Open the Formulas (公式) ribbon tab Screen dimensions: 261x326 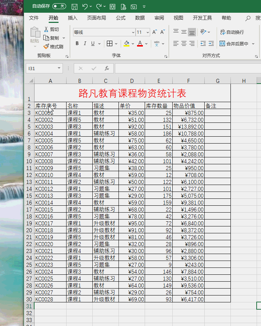pos(121,18)
